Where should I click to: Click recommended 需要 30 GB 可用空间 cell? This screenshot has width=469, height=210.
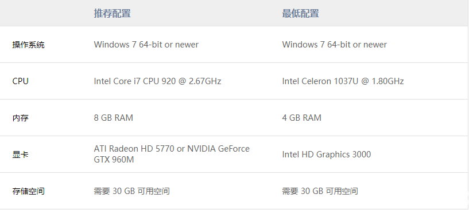click(131, 191)
